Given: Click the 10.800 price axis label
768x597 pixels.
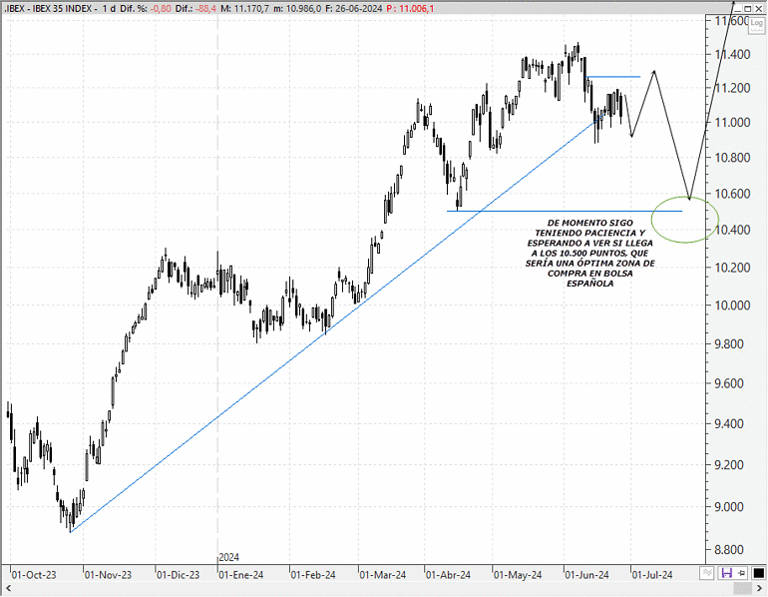Looking at the screenshot, I should [x=732, y=158].
